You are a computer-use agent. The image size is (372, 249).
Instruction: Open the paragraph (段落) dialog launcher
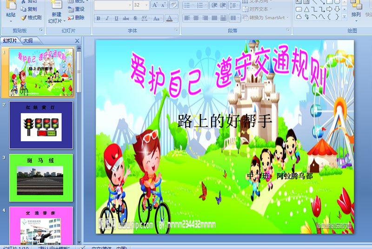(288, 30)
